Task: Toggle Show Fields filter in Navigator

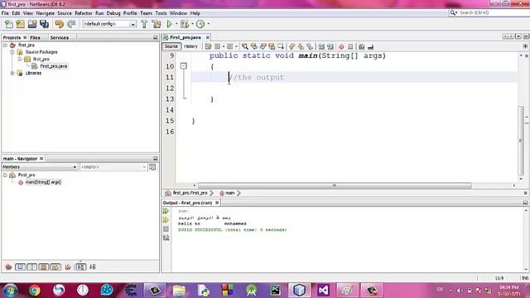Action: [20, 267]
